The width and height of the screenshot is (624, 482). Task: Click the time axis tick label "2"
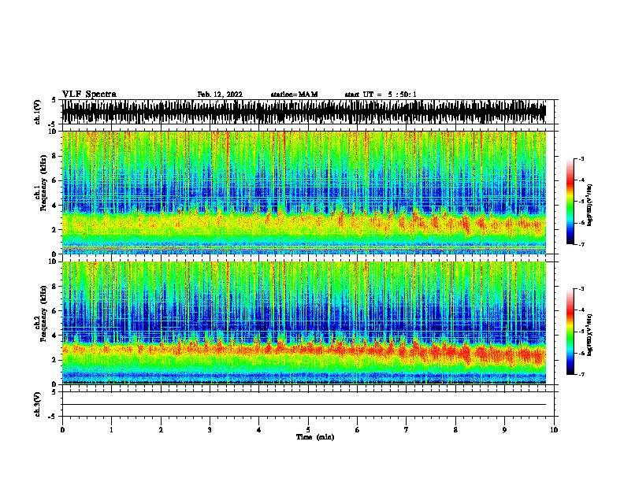(161, 430)
